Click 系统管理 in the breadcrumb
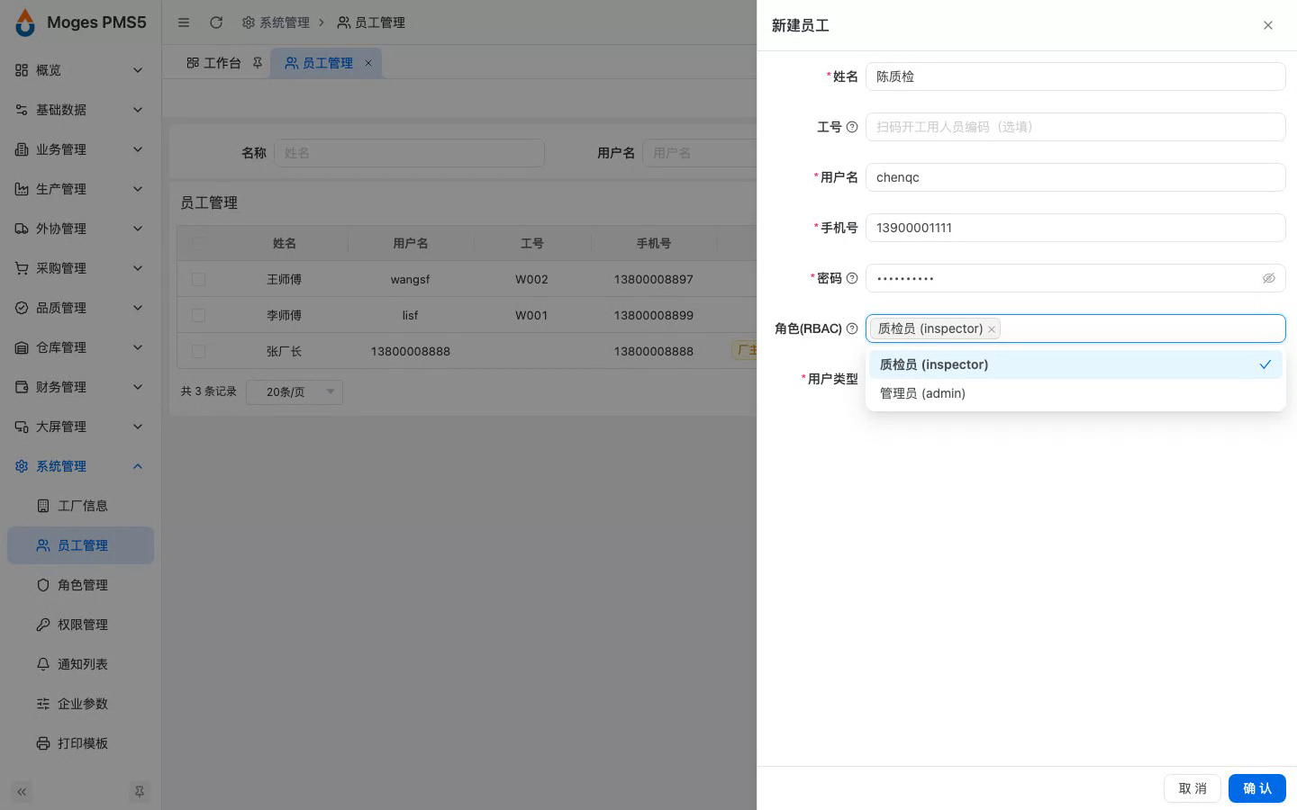Screen dimensions: 1297x810 tap(276, 22)
